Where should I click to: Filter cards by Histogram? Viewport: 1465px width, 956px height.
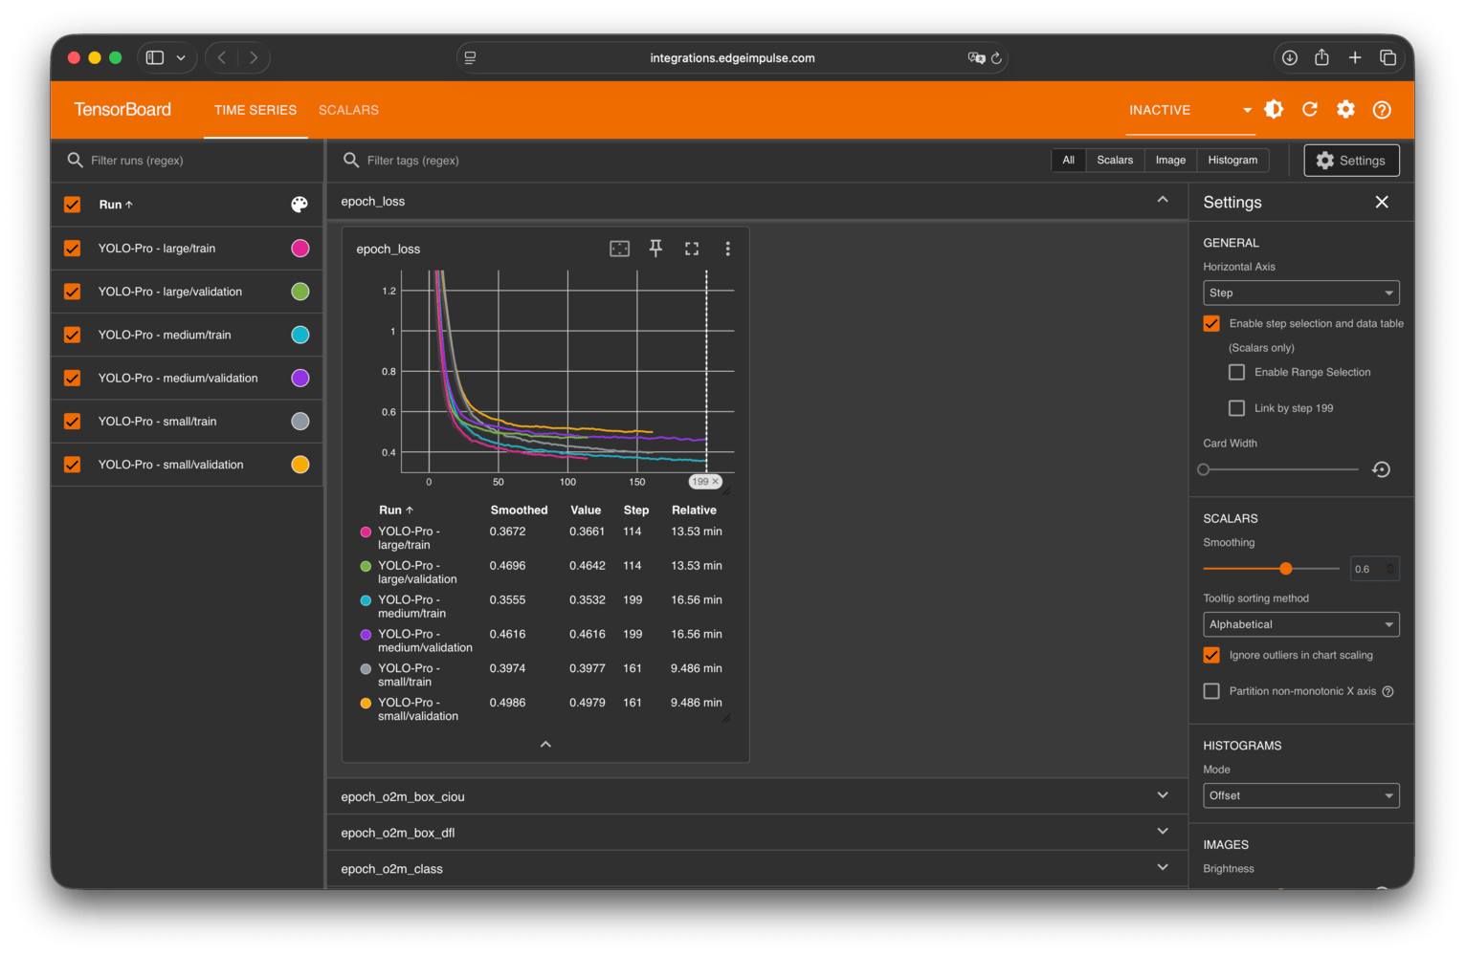coord(1232,160)
